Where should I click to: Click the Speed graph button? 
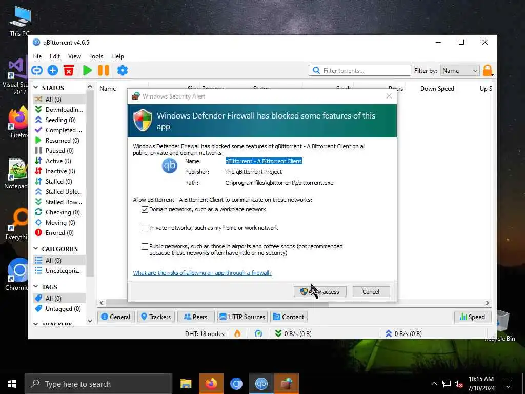pyautogui.click(x=472, y=317)
